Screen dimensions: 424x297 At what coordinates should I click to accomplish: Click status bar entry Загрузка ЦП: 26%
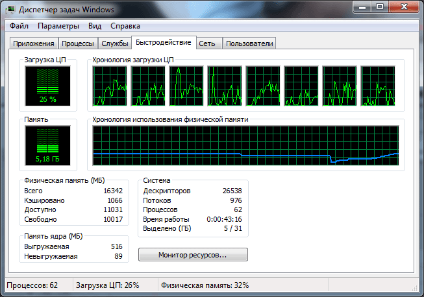coord(107,285)
